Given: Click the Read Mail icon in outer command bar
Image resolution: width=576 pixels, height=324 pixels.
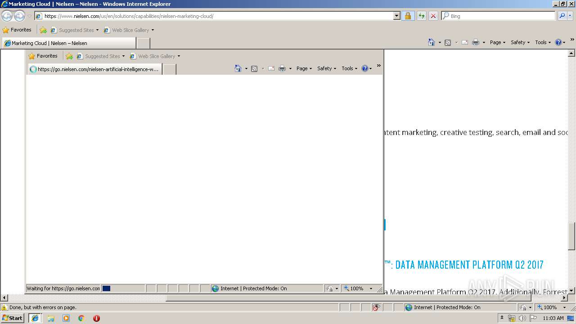Looking at the screenshot, I should 465,42.
